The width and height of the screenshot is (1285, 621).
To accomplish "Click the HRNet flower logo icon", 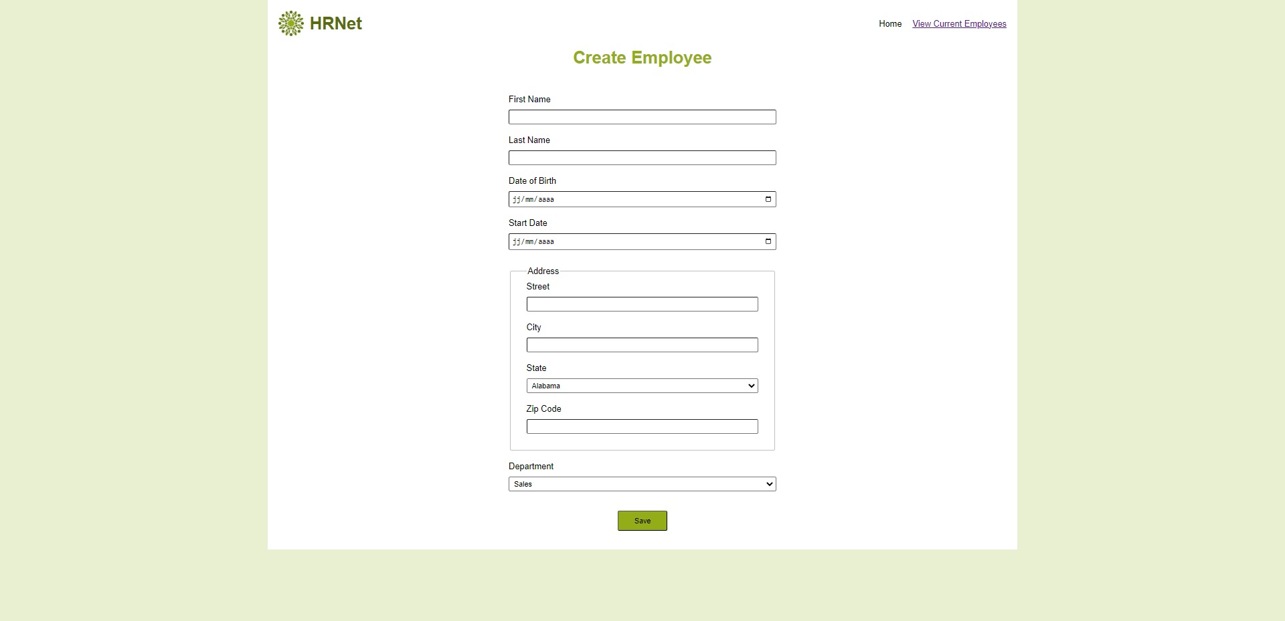I will pyautogui.click(x=290, y=23).
